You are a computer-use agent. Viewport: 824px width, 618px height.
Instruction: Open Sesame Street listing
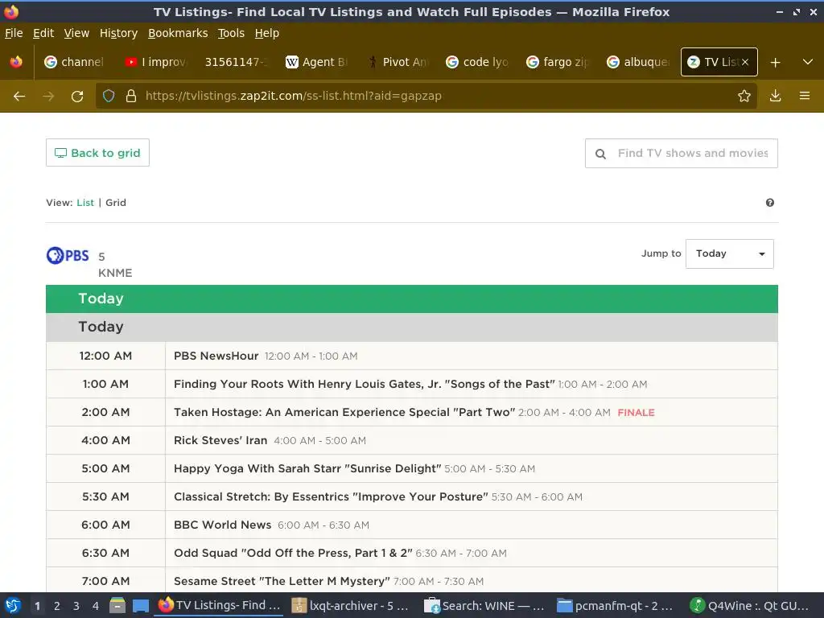(282, 581)
